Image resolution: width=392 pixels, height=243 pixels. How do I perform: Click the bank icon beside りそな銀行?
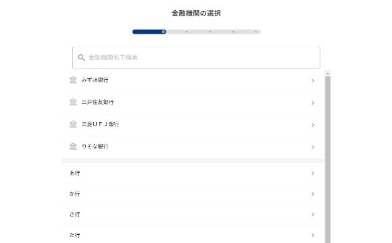pos(73,146)
